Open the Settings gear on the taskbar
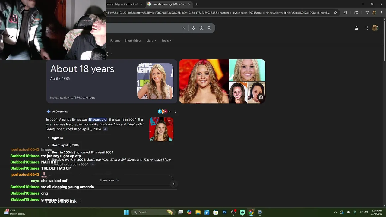 coord(260,212)
